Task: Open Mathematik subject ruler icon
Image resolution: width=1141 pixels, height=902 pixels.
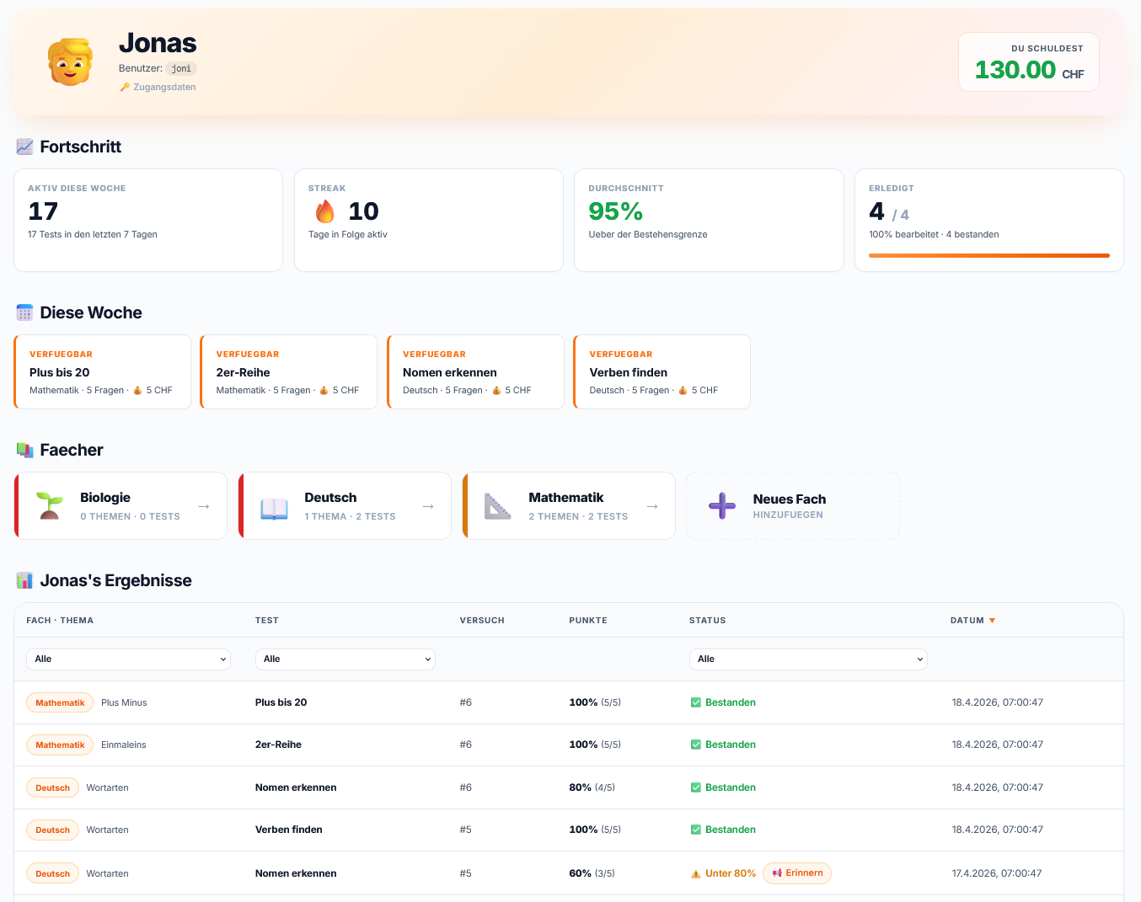Action: click(x=498, y=506)
